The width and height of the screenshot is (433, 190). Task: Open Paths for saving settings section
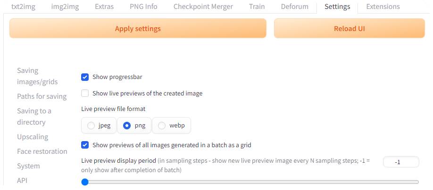pos(42,96)
